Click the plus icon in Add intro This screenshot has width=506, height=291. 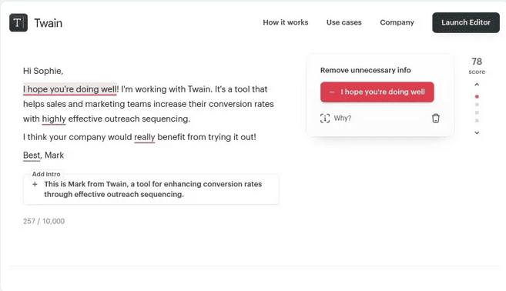pos(35,184)
